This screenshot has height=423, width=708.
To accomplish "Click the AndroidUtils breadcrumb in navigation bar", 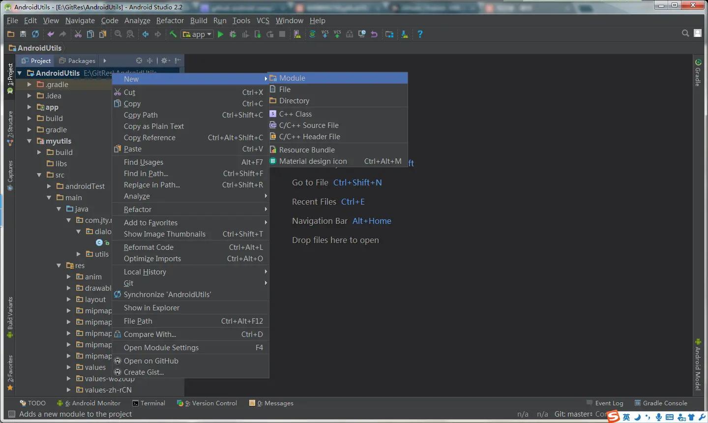I will [35, 48].
